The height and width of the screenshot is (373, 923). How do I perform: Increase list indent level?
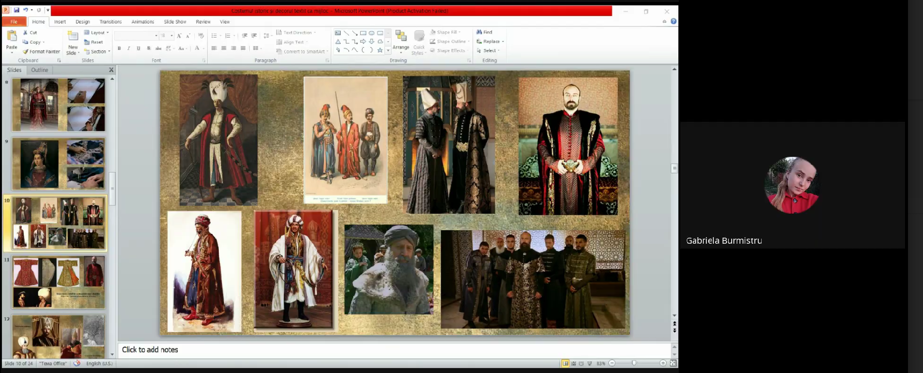coord(254,35)
